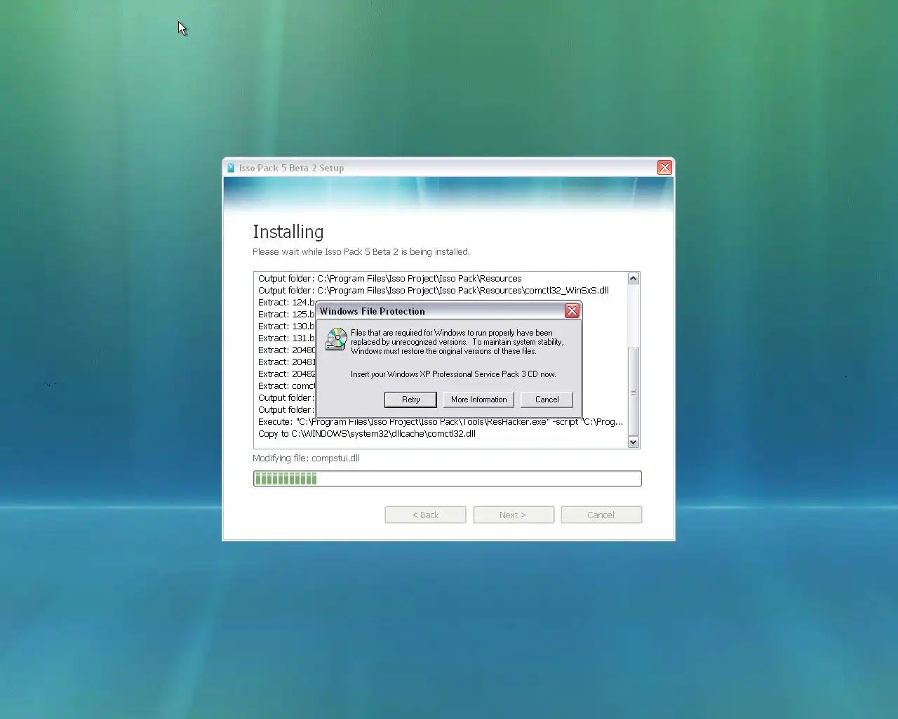Click the 'Modifying file: compstui.dll' status text
The width and height of the screenshot is (898, 719).
[306, 459]
